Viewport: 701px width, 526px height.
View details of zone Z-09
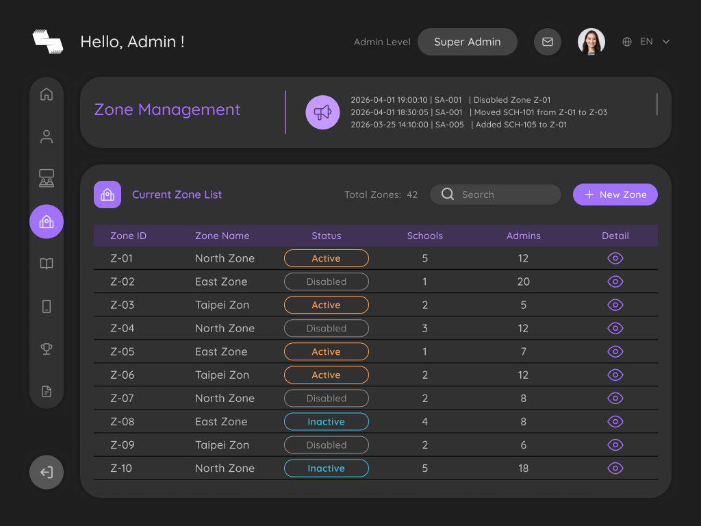pyautogui.click(x=615, y=444)
